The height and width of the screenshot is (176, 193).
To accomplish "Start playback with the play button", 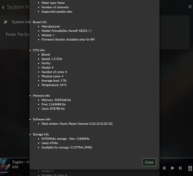I will point(173,168).
